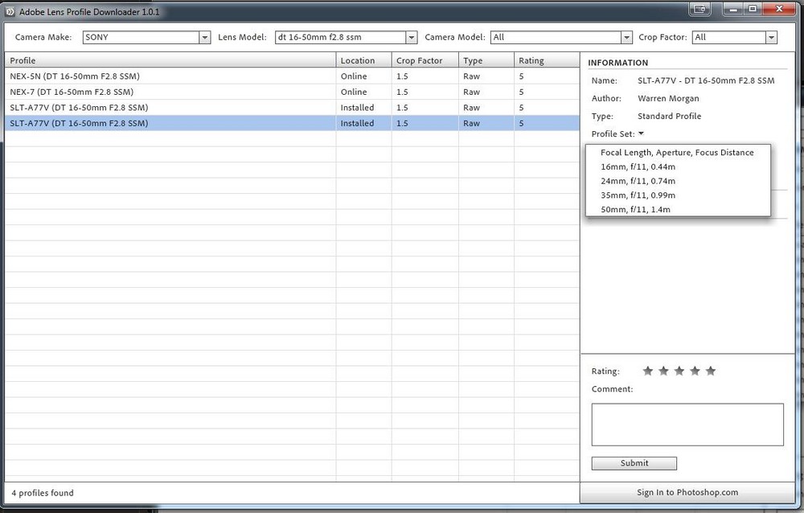Click the Focal Length, Aperture, Focus Distance header
804x513 pixels.
click(x=677, y=152)
